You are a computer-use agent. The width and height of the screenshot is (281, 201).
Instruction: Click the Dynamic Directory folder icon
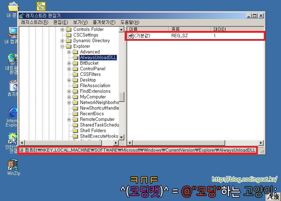(69, 41)
